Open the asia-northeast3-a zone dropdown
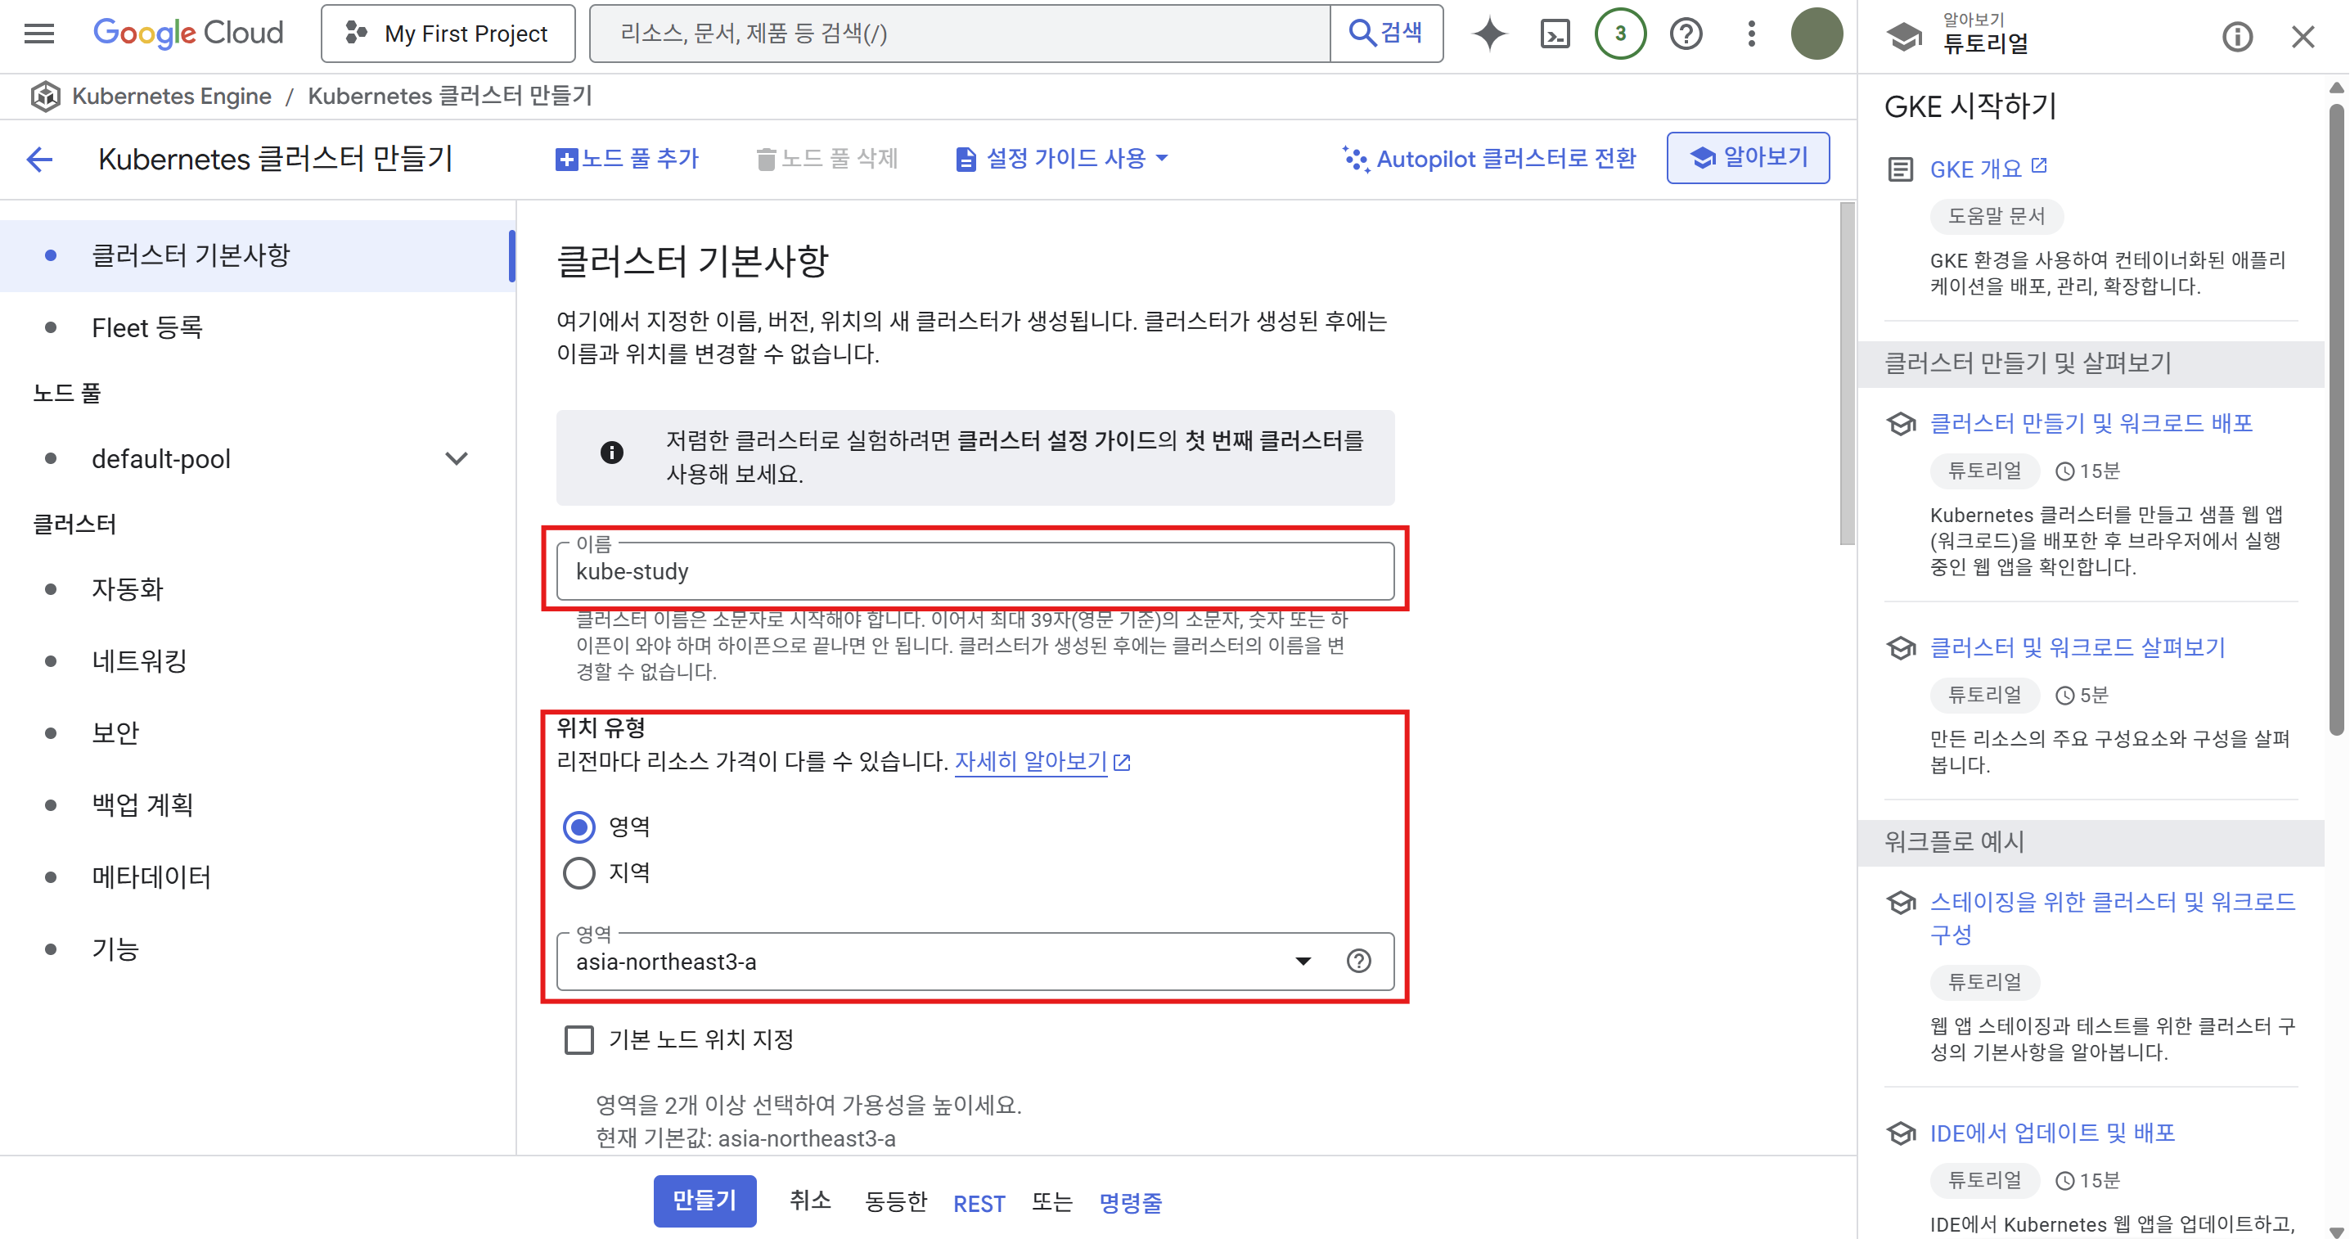The height and width of the screenshot is (1239, 2350). 939,961
